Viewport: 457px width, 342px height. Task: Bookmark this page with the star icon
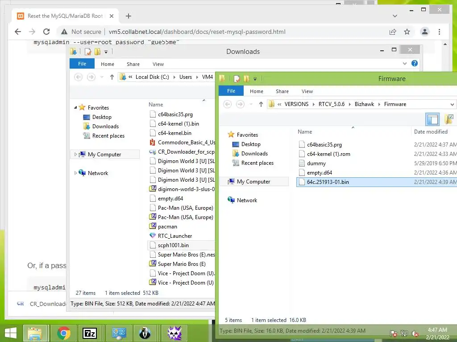click(x=407, y=32)
